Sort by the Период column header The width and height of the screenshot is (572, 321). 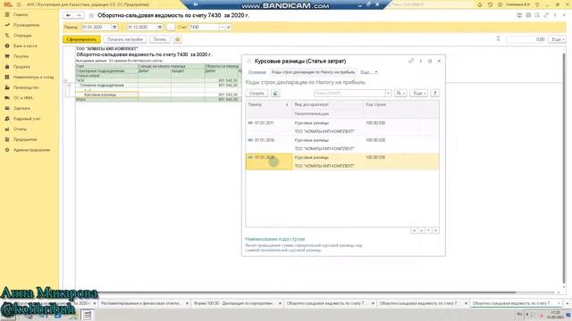tap(269, 109)
